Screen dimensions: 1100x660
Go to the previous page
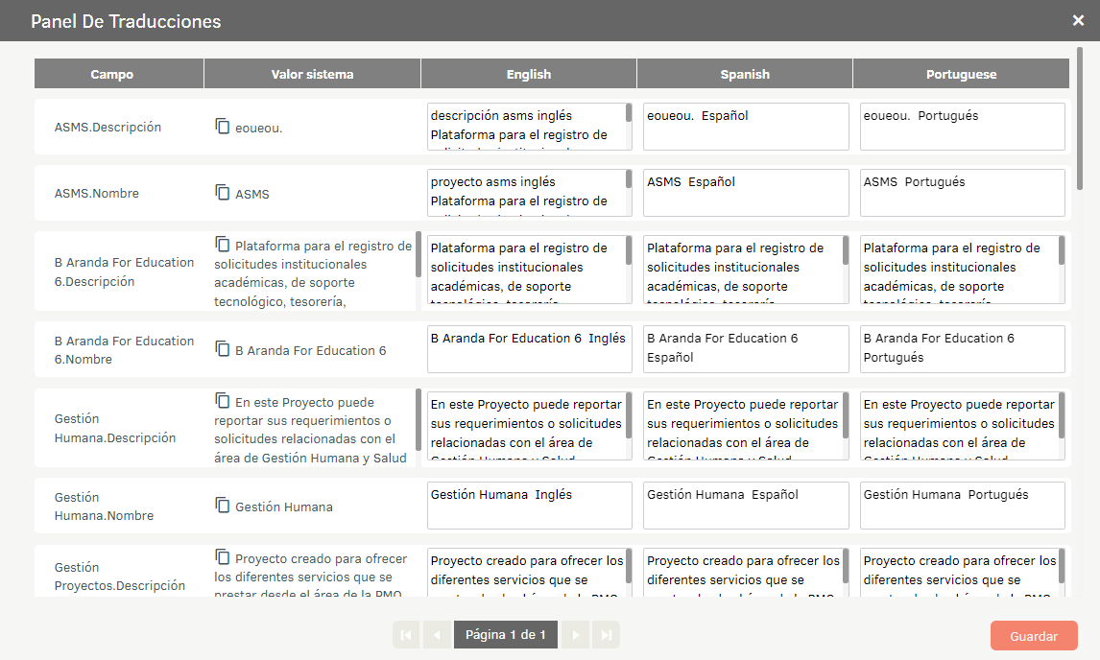point(437,635)
